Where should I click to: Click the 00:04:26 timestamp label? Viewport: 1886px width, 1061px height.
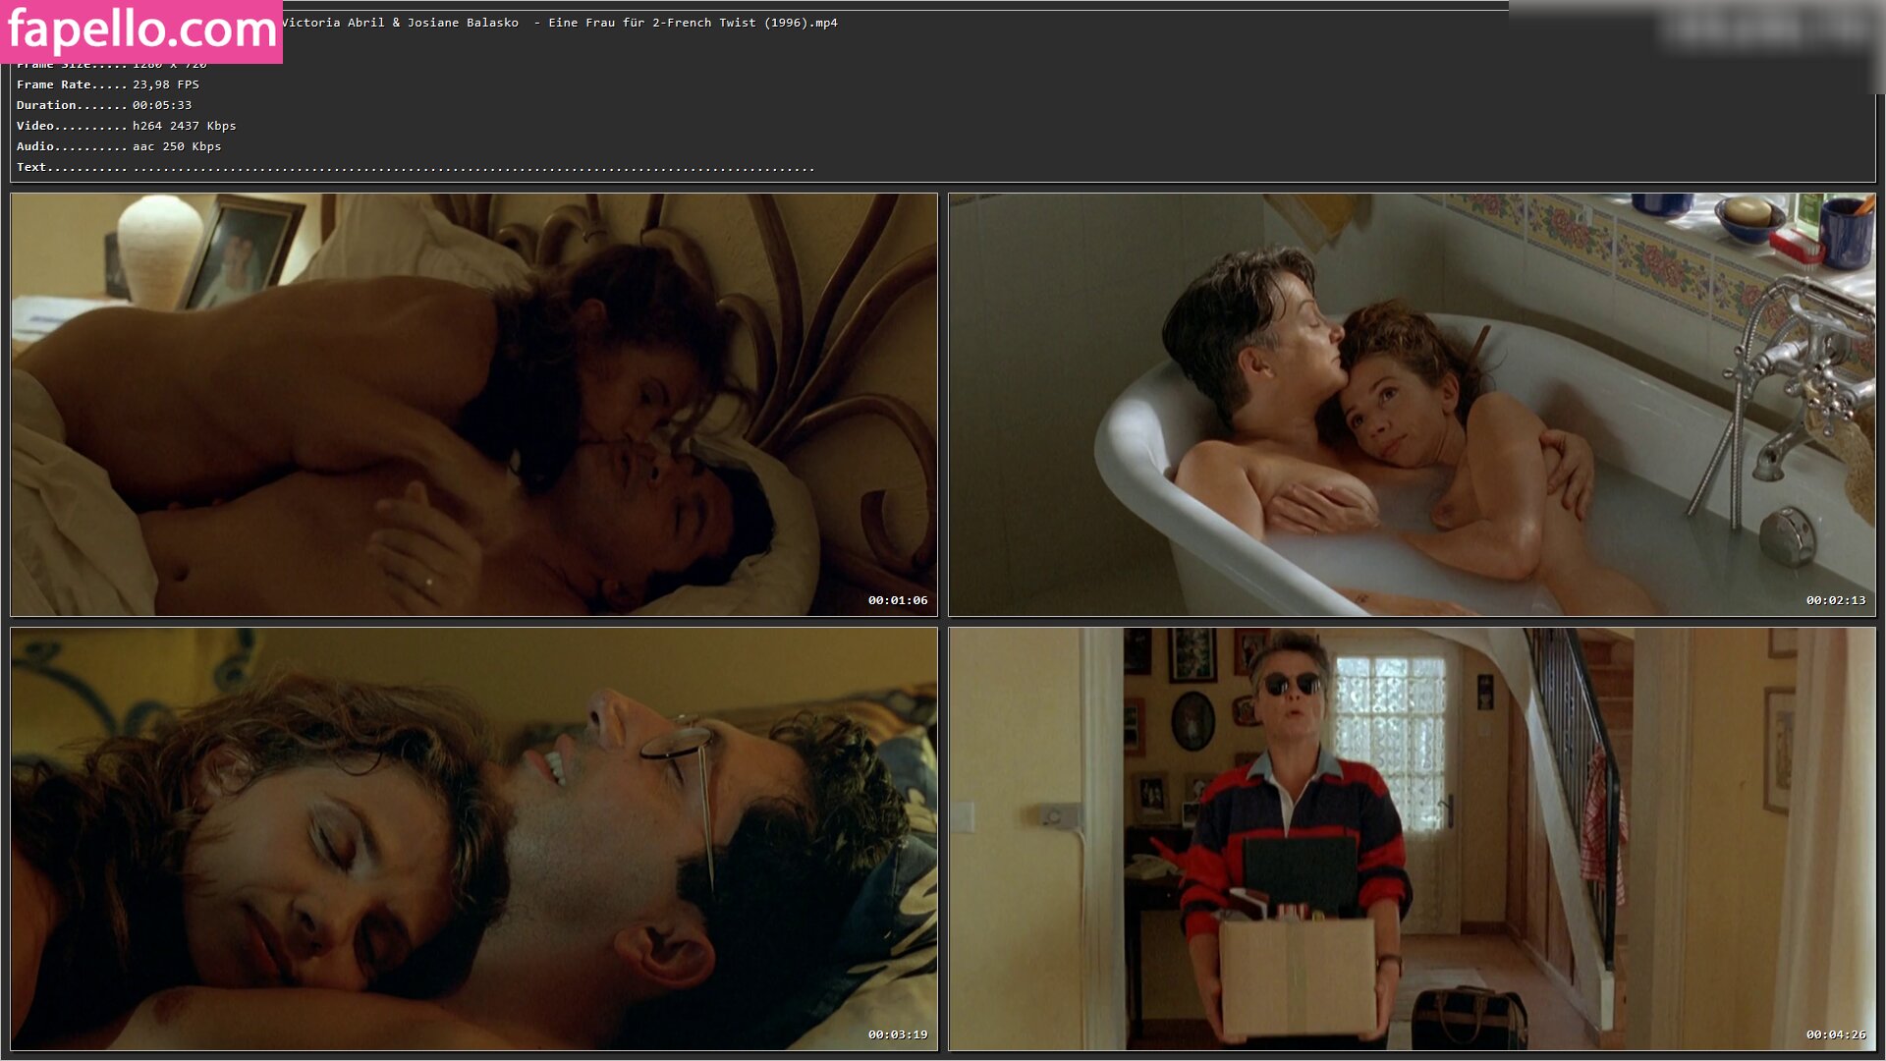click(x=1835, y=1034)
